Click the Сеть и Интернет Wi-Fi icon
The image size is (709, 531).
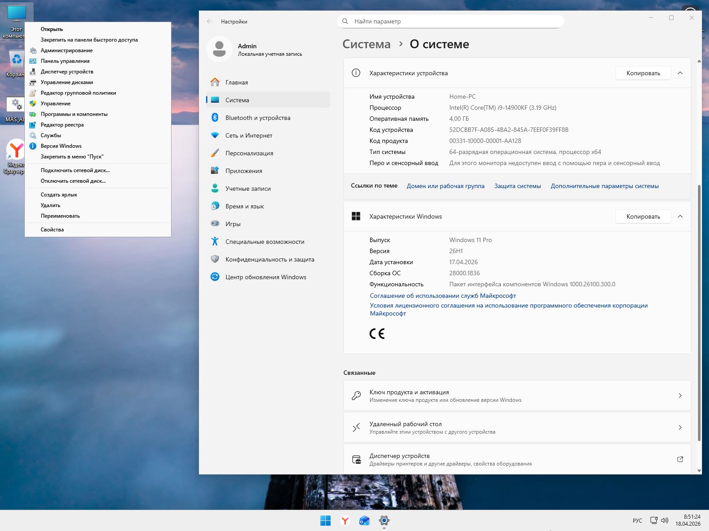click(215, 135)
